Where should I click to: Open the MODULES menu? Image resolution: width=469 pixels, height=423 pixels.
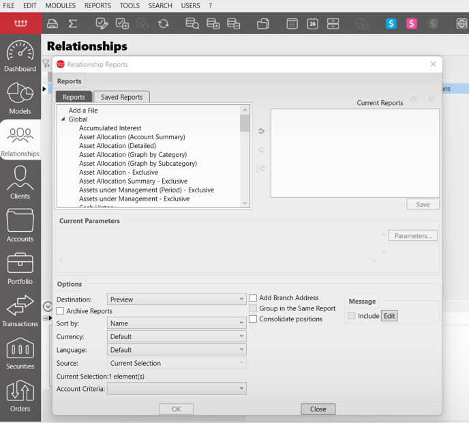pos(61,5)
